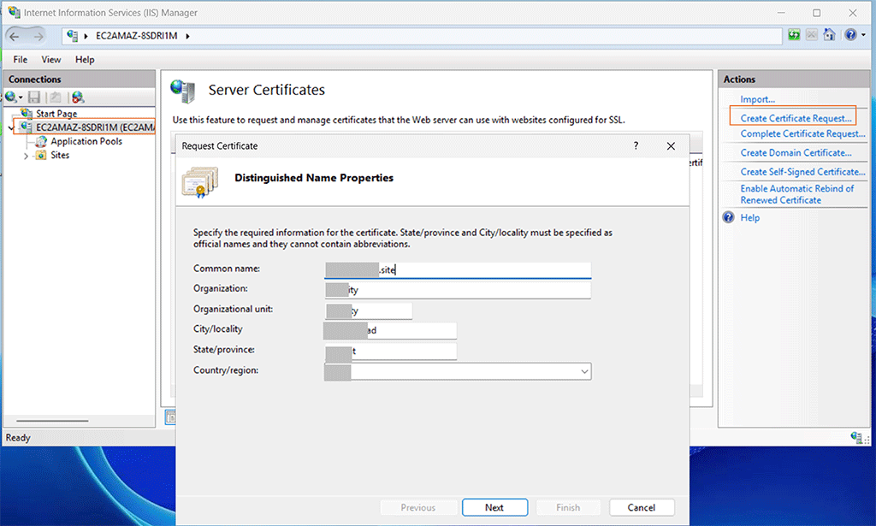This screenshot has width=876, height=526.
Task: Select Application Pools in Connections tree
Action: 86,141
